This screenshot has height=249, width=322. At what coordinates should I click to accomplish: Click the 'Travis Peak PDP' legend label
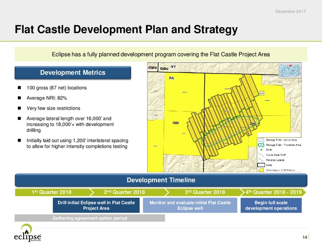pos(276,155)
